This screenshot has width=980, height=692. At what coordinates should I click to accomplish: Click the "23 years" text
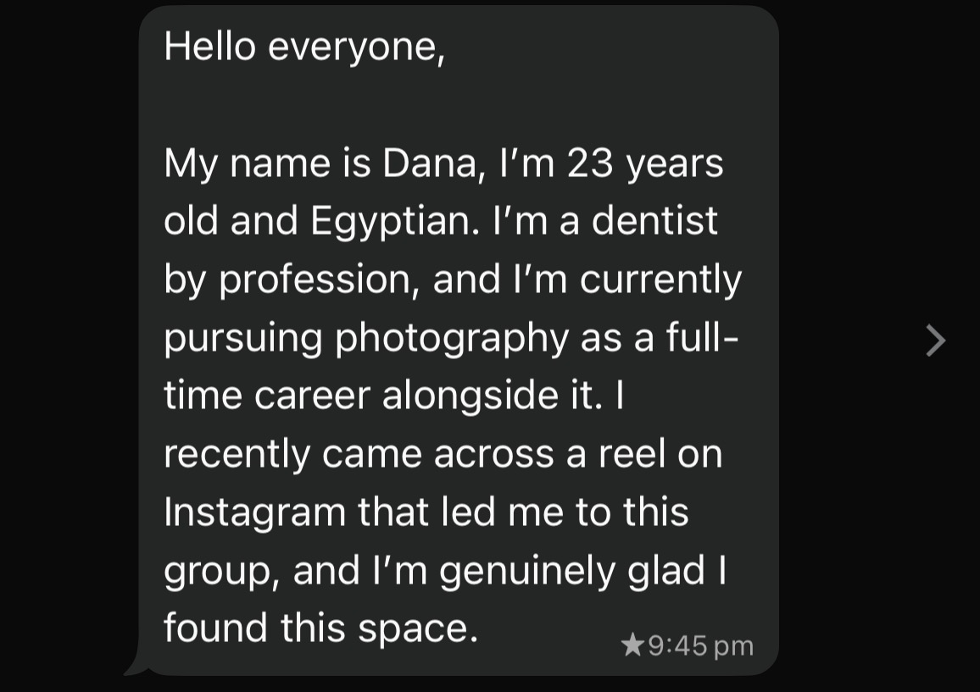pos(645,164)
